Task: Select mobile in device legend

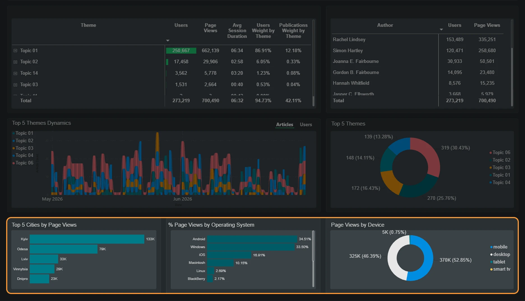Action: click(x=499, y=247)
